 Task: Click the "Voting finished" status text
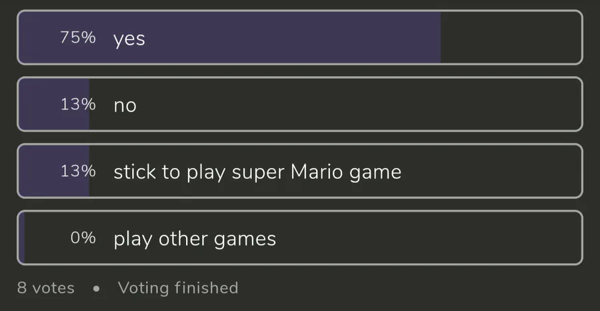tap(178, 288)
